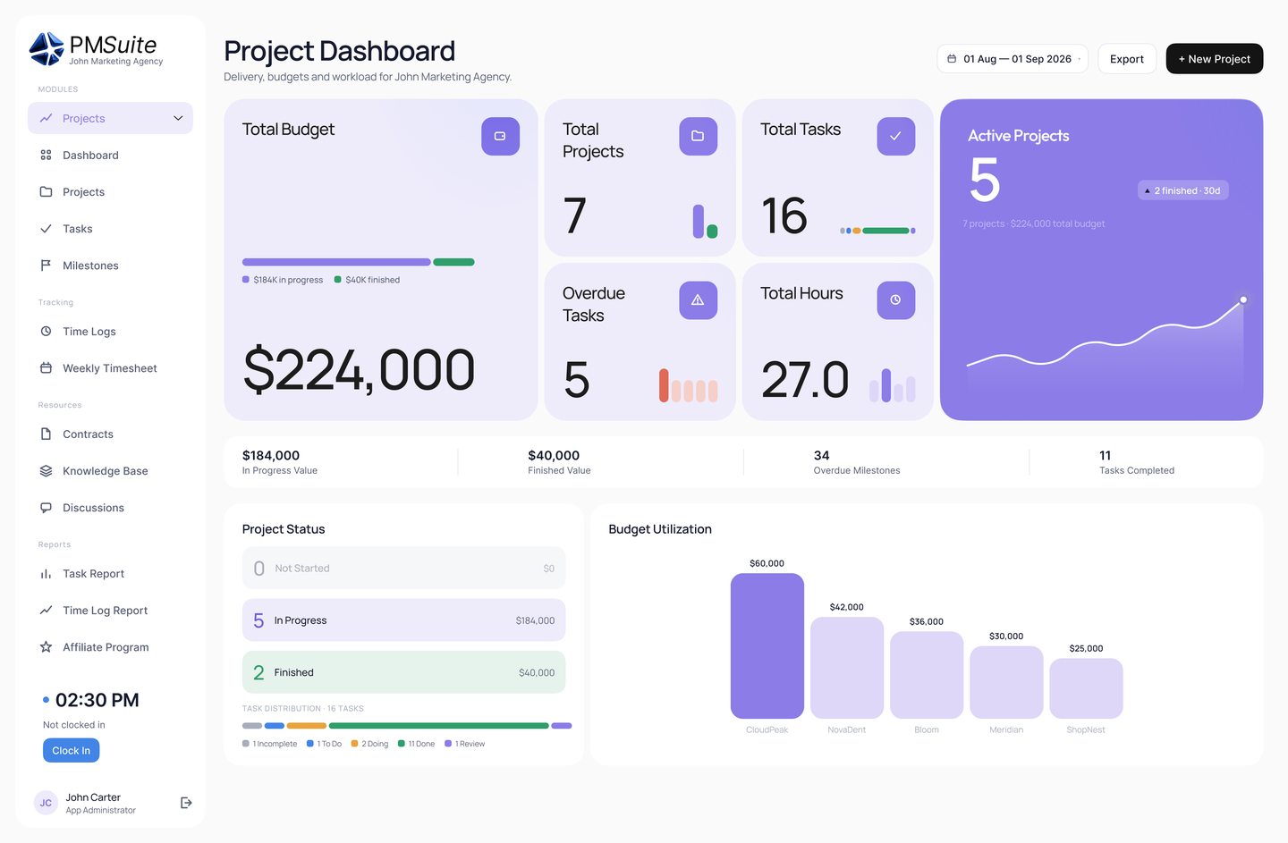Click the checkmark icon next to Tasks
1288x843 pixels.
coord(46,229)
